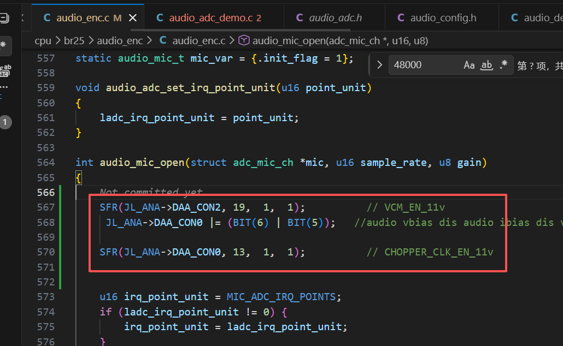Click line number 573 in the gutter
563x346 pixels.
[46, 297]
